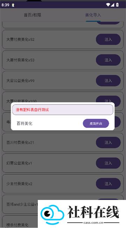
Task: Click 注入 next to 大雾付费美化v53
Action: pos(108,60)
